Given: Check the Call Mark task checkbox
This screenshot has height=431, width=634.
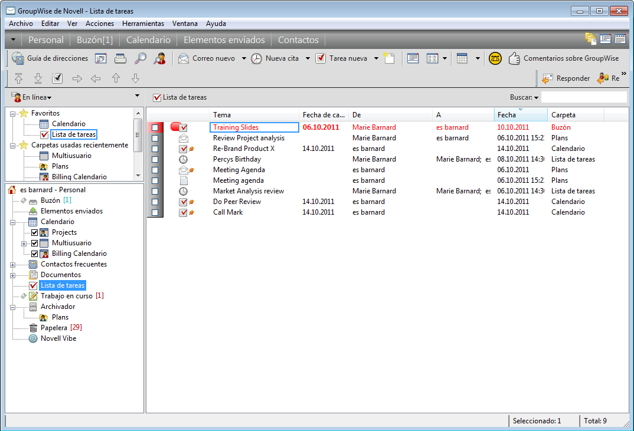Looking at the screenshot, I should pos(155,212).
